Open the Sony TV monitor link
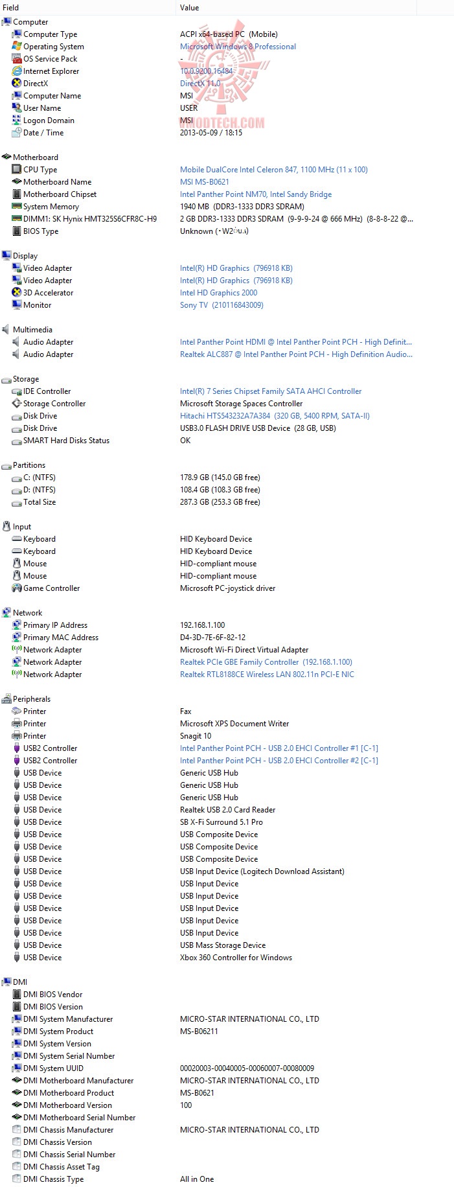The width and height of the screenshot is (454, 1187). [x=221, y=305]
